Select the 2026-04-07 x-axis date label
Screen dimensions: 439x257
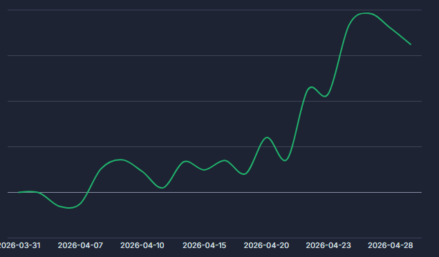(x=80, y=245)
